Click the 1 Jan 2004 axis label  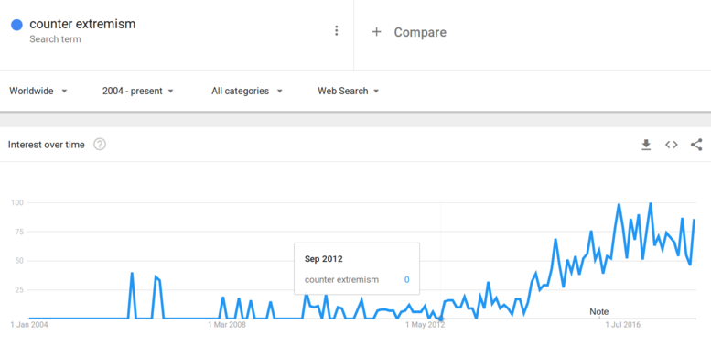[x=29, y=325]
